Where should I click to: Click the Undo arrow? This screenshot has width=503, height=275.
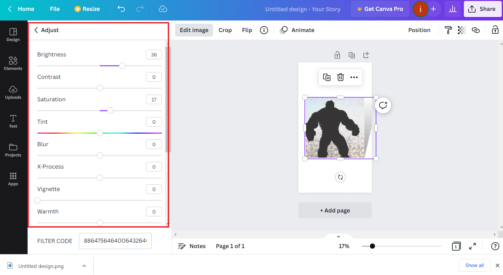coord(121,9)
